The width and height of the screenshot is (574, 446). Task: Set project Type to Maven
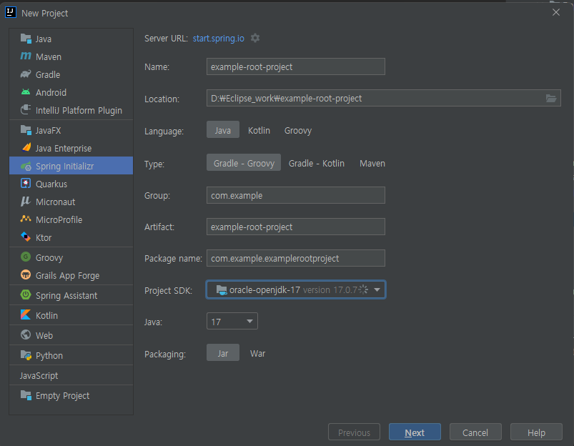(372, 164)
